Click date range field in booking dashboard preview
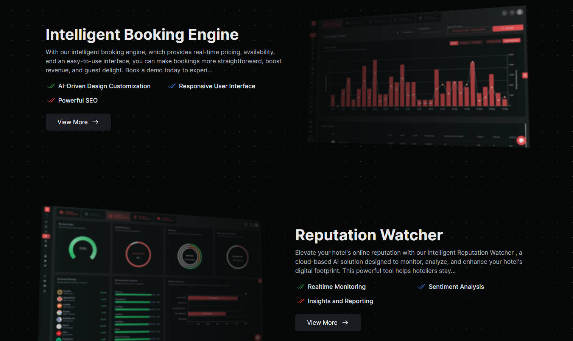Viewport: 573px width, 341px height. [x=469, y=30]
